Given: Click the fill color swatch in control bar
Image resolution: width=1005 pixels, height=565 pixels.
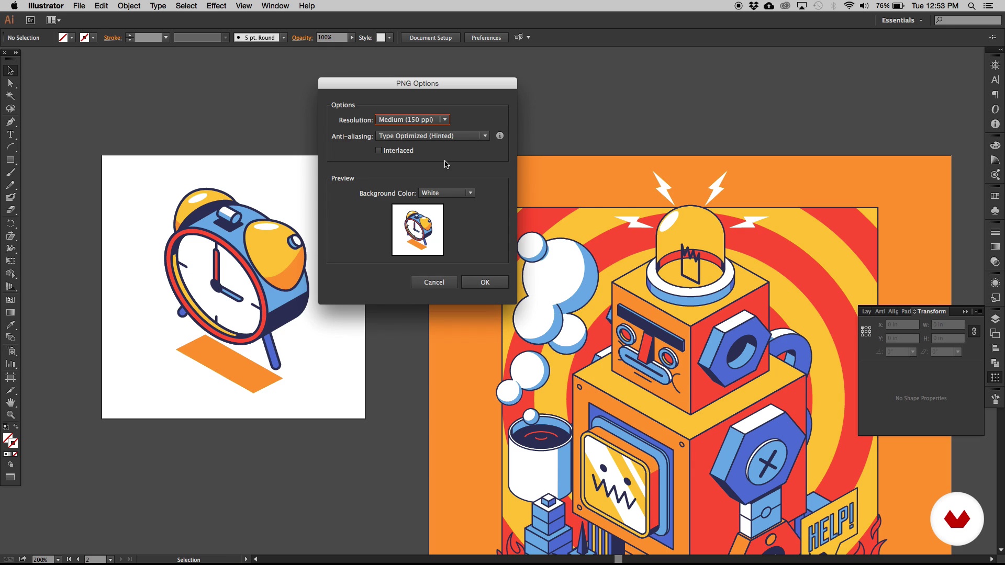Looking at the screenshot, I should [x=63, y=38].
